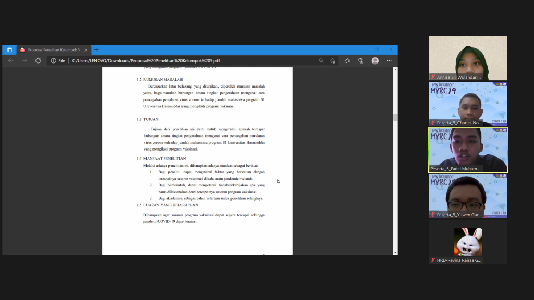Click the zoom magnifier icon in address bar
534x300 pixels.
pos(321,61)
